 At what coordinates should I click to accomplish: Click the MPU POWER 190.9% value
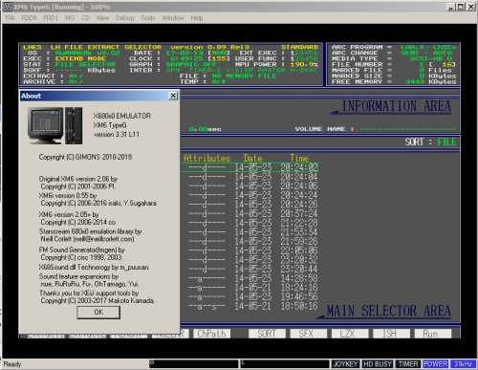coord(304,64)
